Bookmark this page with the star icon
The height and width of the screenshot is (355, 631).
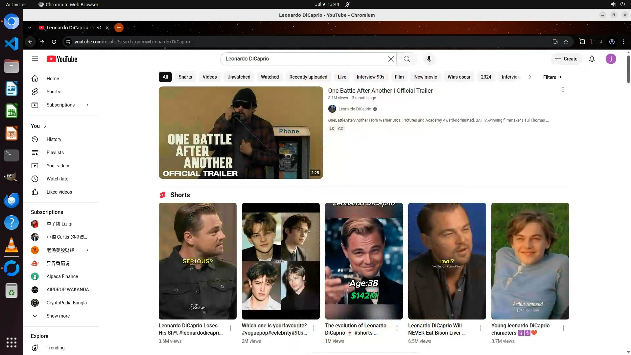pos(566,42)
